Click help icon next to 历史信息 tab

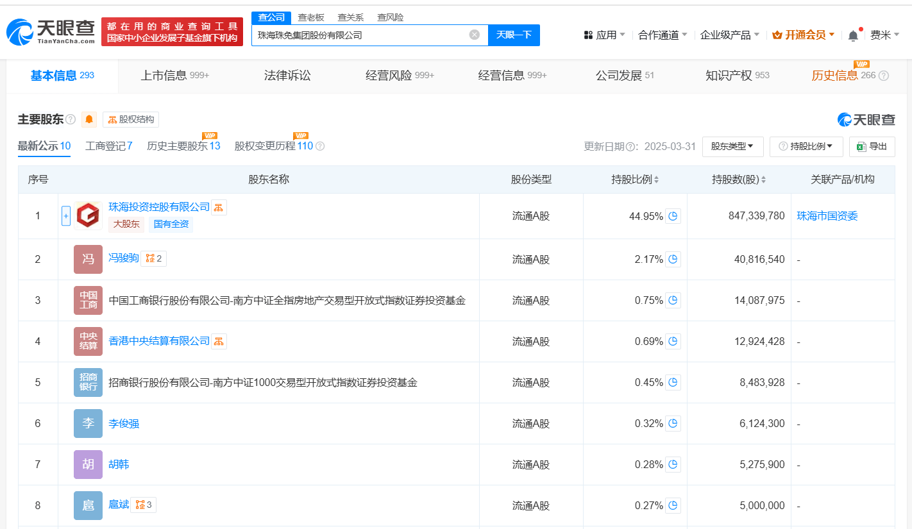pyautogui.click(x=884, y=76)
